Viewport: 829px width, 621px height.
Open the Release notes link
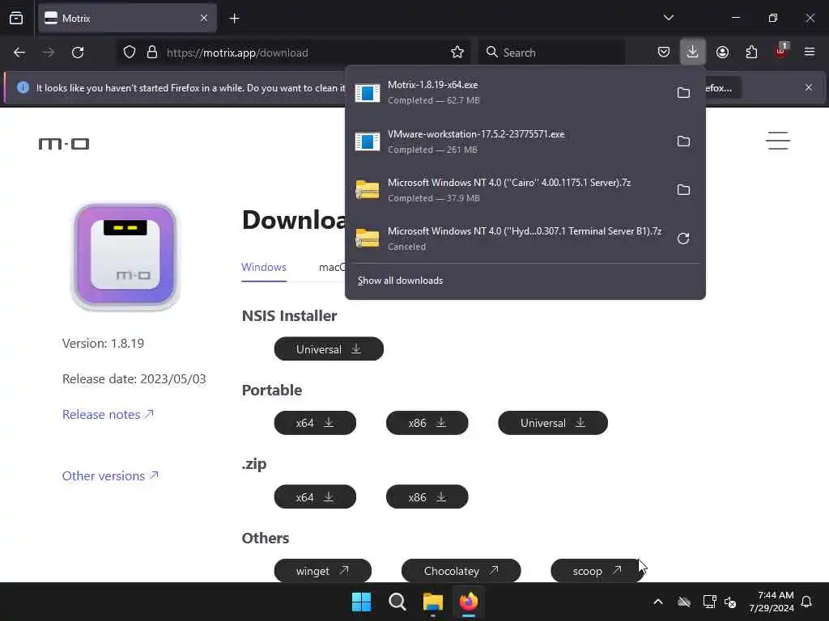coord(108,415)
